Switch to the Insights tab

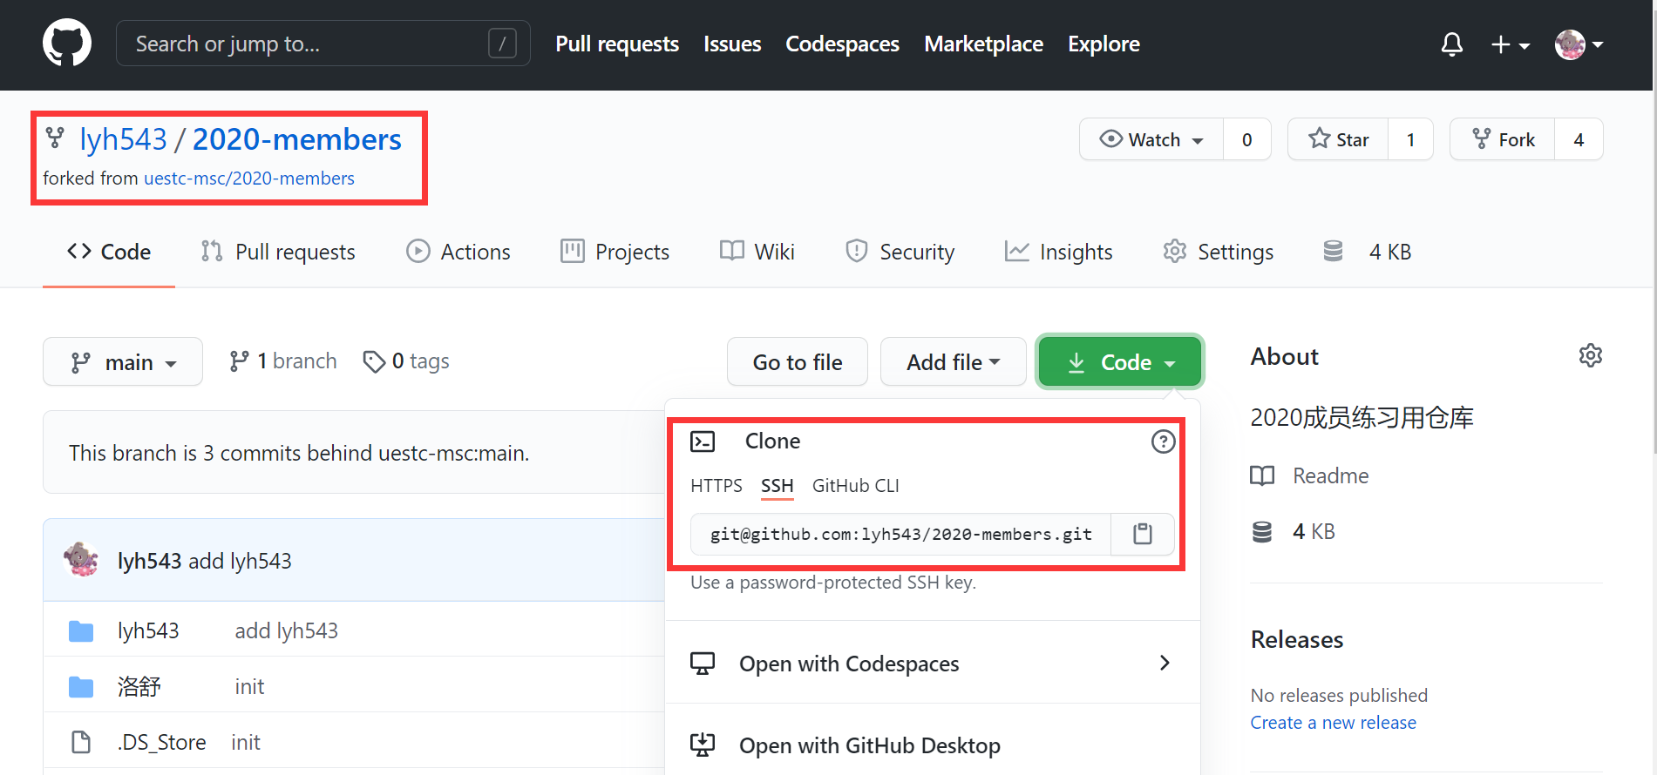(x=1058, y=252)
